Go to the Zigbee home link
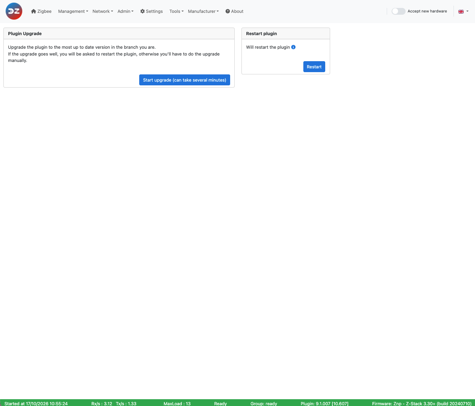Image resolution: width=475 pixels, height=406 pixels. [41, 11]
